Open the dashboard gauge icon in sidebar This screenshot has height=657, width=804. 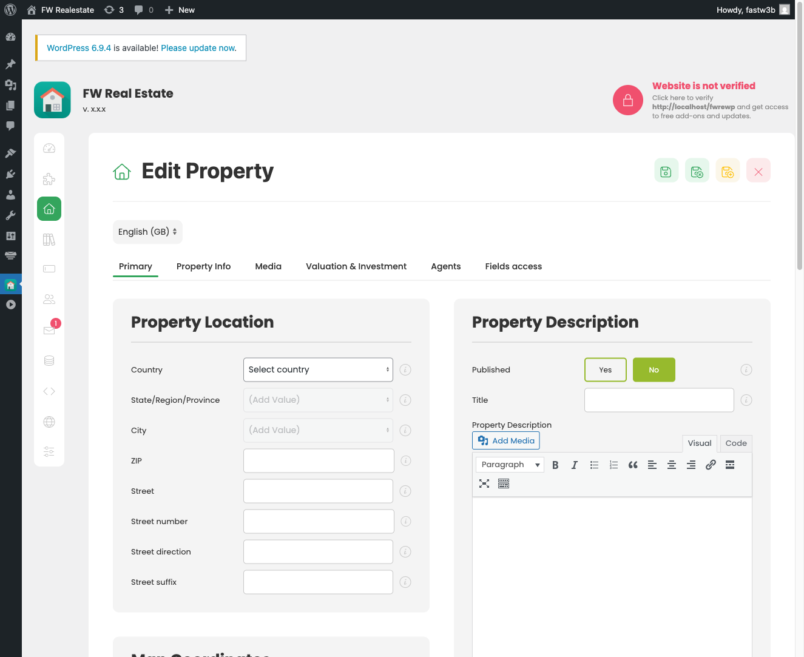49,147
